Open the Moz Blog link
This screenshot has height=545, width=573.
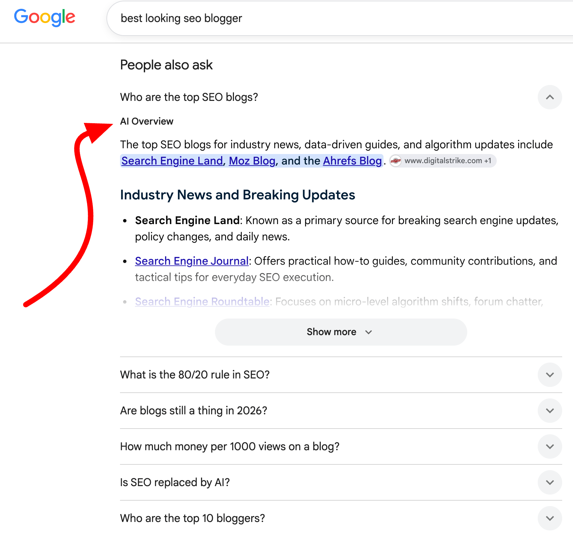(252, 161)
